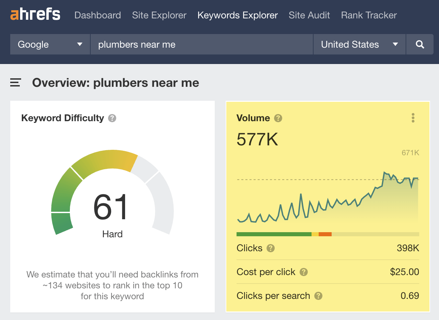Screen dimensions: 439x320
Task: Switch to Site Explorer
Action: point(159,15)
